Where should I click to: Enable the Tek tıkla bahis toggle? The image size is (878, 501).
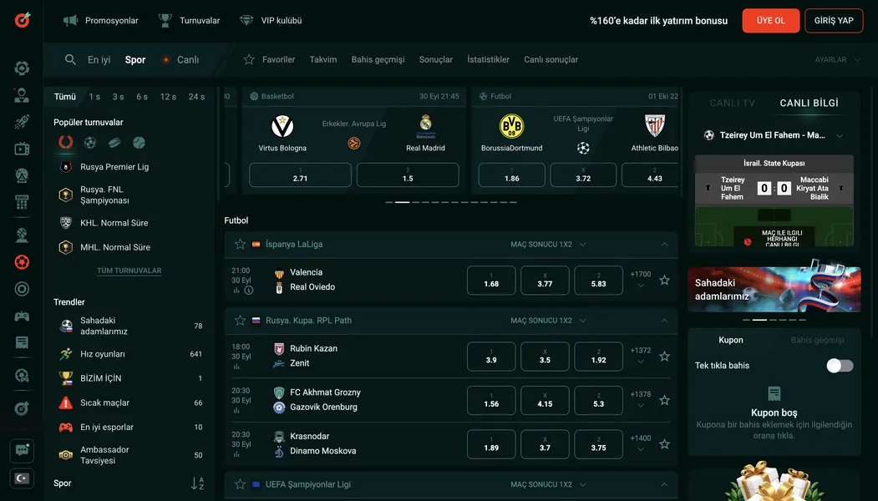pyautogui.click(x=840, y=366)
